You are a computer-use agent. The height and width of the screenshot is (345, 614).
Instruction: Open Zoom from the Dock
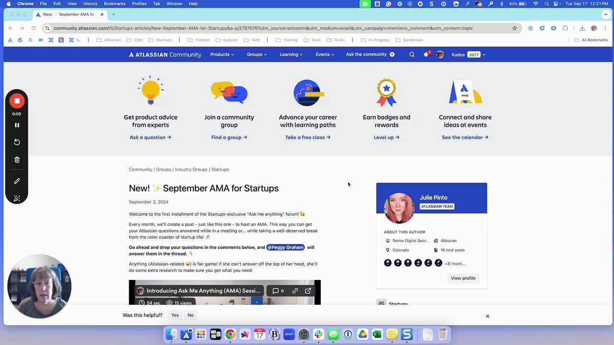click(x=289, y=334)
